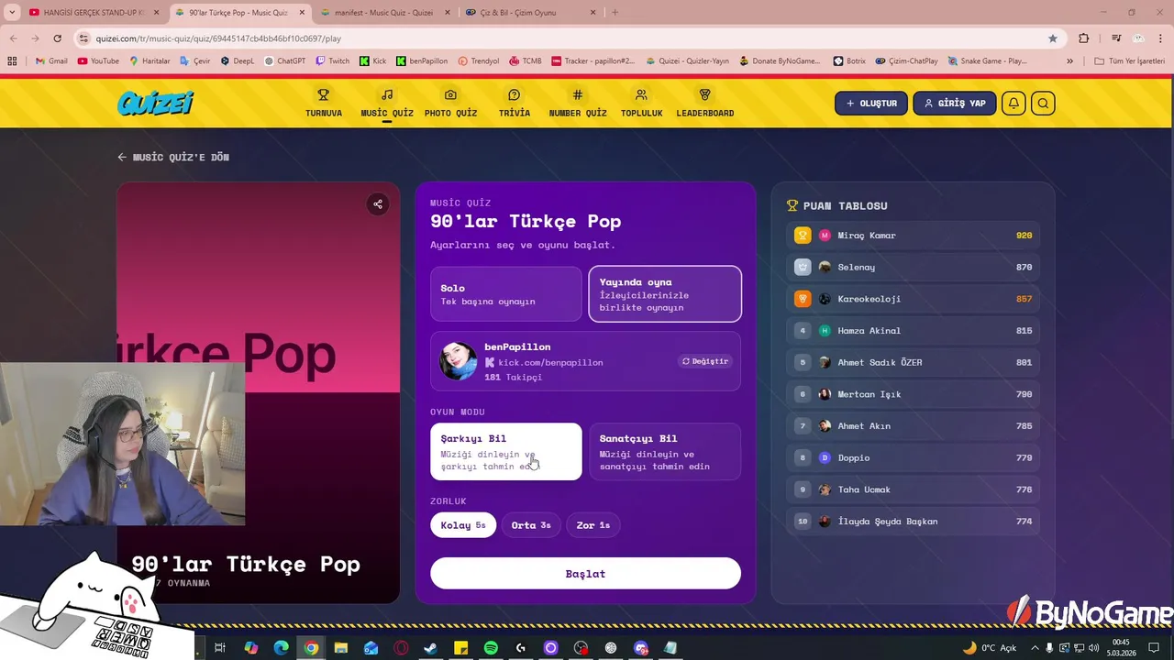Open Microsoft Edge from taskbar
Screen dimensions: 1174x660
coord(282,648)
